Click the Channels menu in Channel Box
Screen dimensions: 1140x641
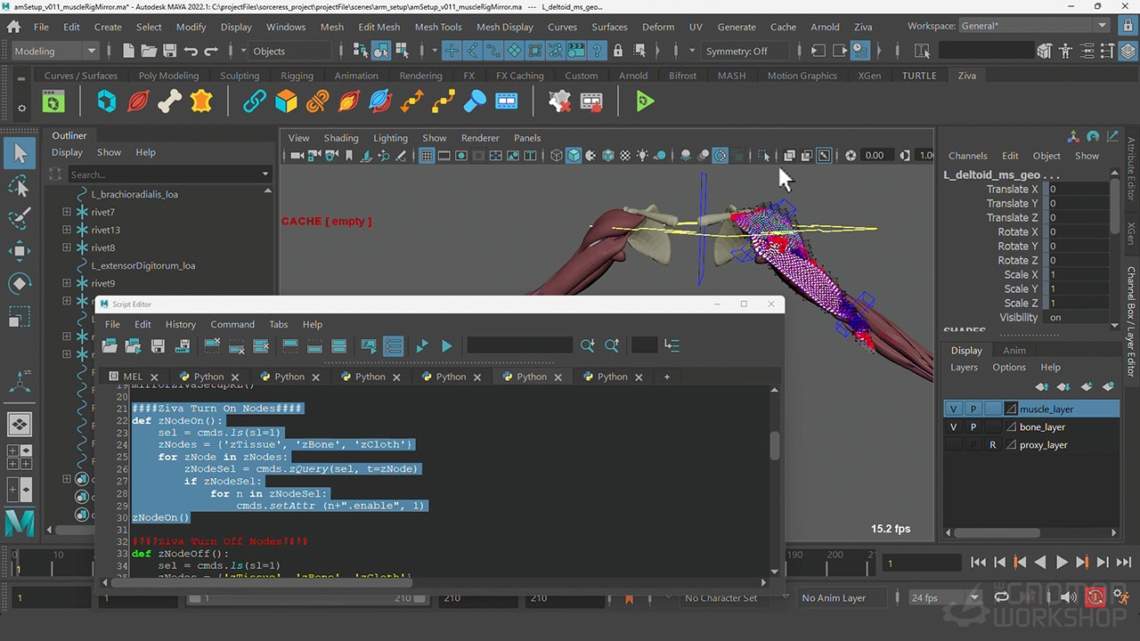click(967, 156)
